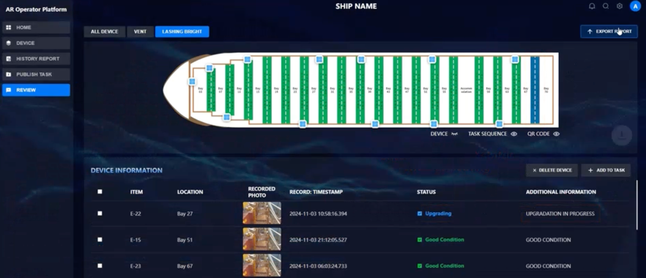Open the recorded photo for E-15

tap(262, 239)
